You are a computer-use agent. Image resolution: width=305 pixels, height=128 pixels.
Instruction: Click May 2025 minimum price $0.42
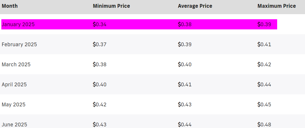point(100,104)
